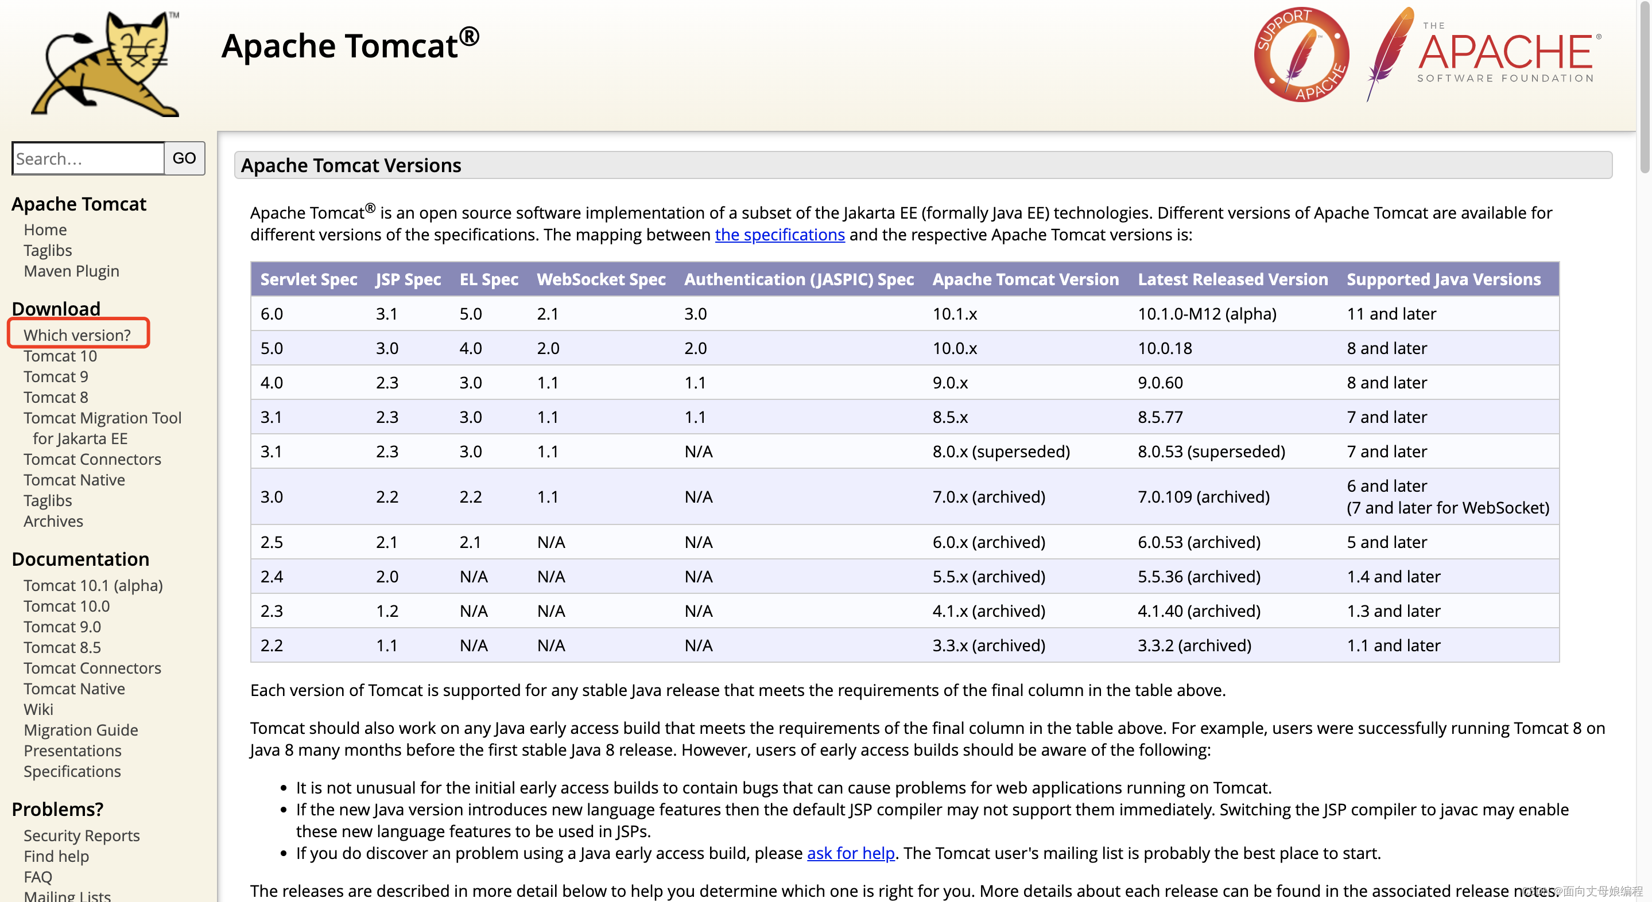Viewport: 1652px width, 902px height.
Task: Go to Taglibs under Apache Tomcat
Action: 48,250
